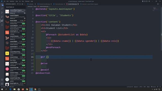Open the Laravel 5 Snippets extension entry
Viewport: 162px width, 91px height.
[x=15, y=74]
